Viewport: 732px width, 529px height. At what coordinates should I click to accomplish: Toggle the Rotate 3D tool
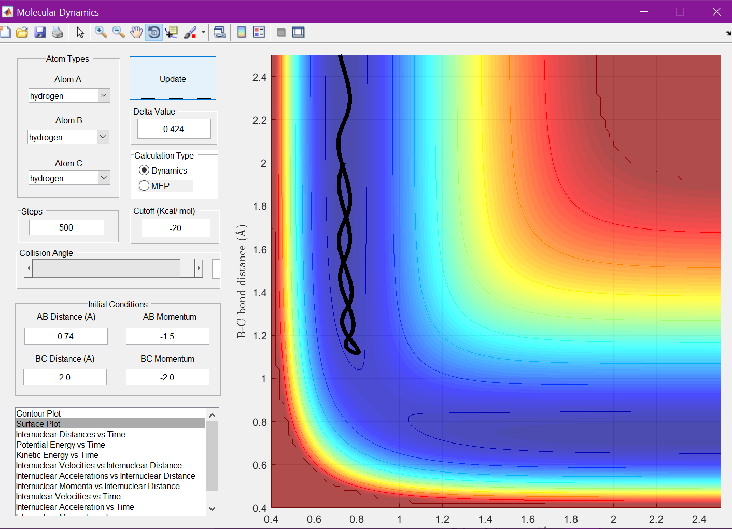(x=154, y=33)
